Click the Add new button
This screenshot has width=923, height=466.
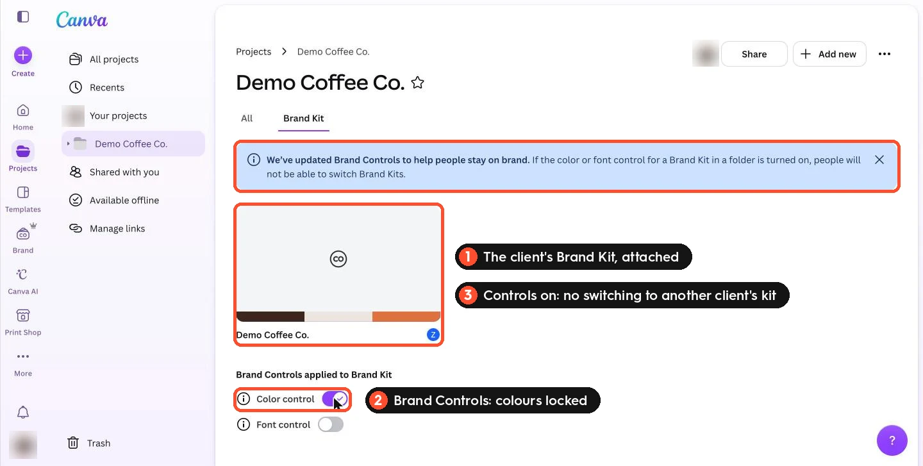(829, 54)
